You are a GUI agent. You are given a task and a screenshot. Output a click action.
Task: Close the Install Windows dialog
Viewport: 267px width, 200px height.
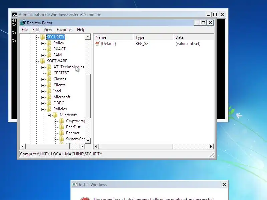224,184
